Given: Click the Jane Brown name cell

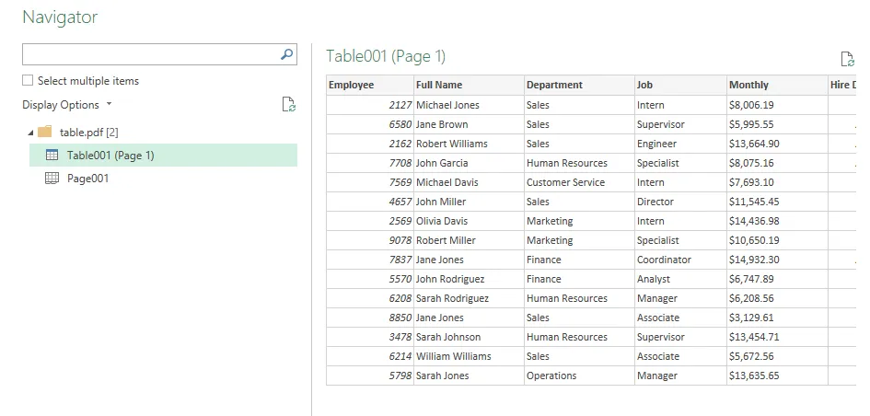Looking at the screenshot, I should pos(469,124).
